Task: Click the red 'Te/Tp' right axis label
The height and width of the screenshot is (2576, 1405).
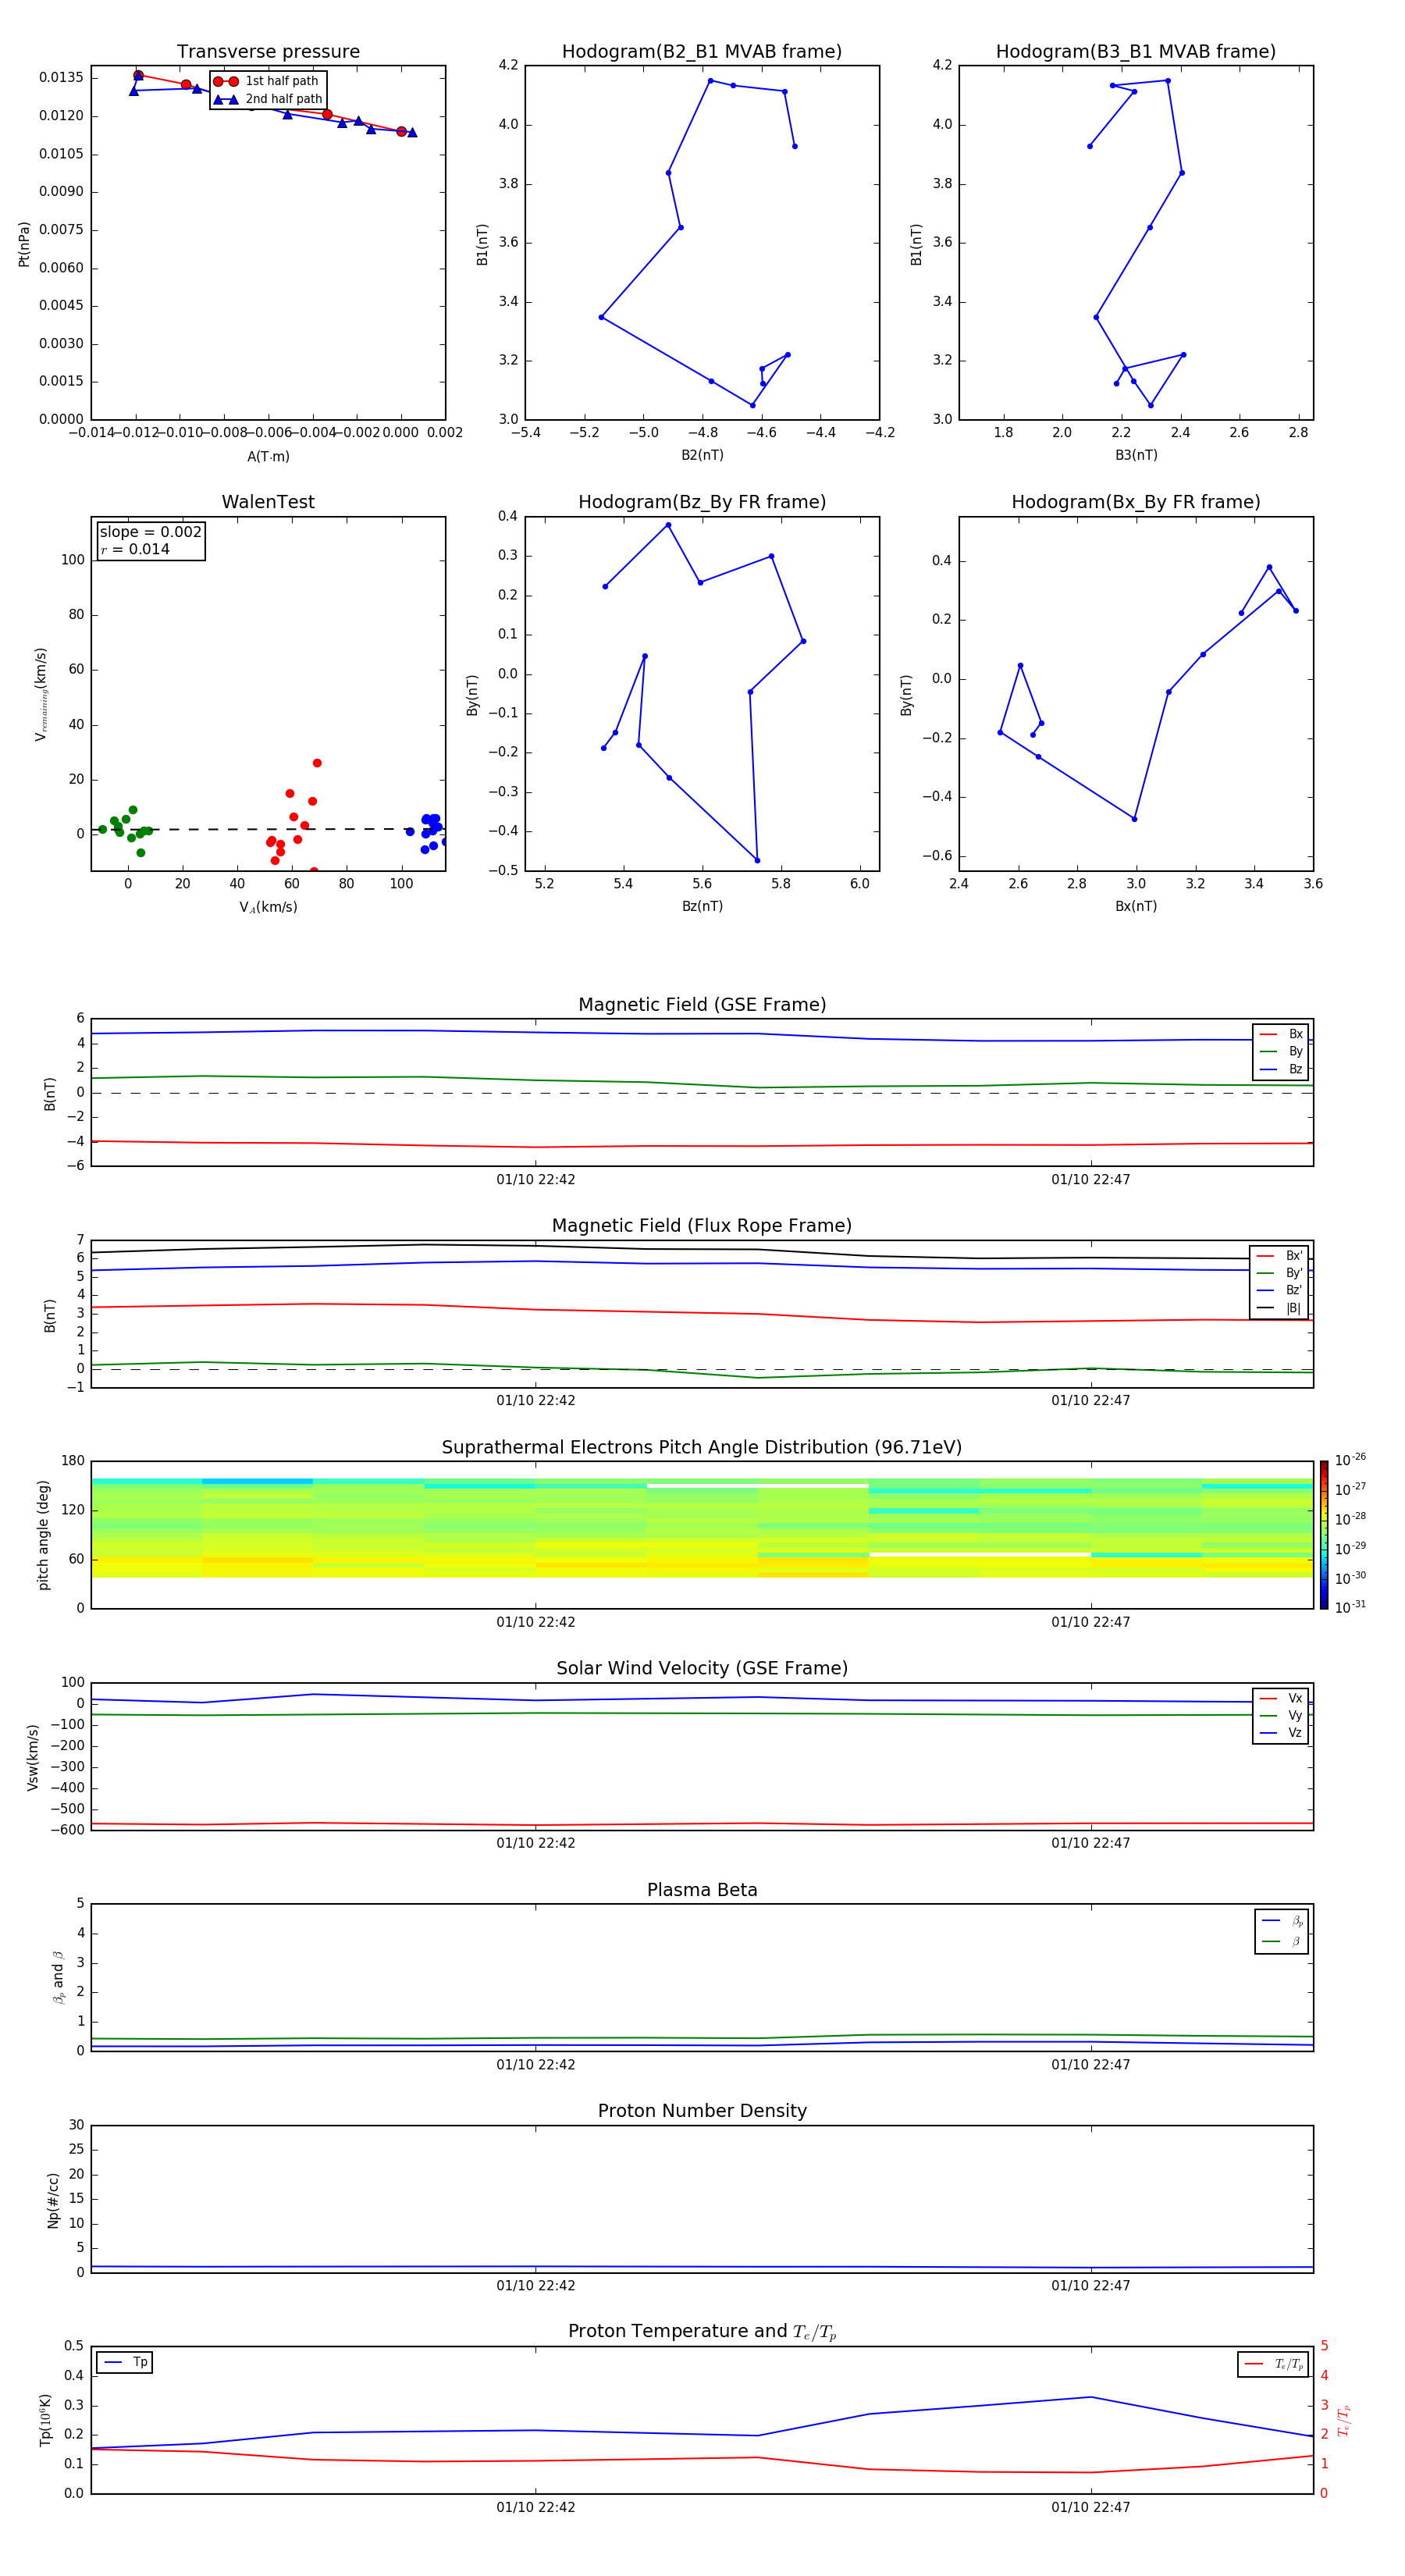Action: [1344, 2420]
